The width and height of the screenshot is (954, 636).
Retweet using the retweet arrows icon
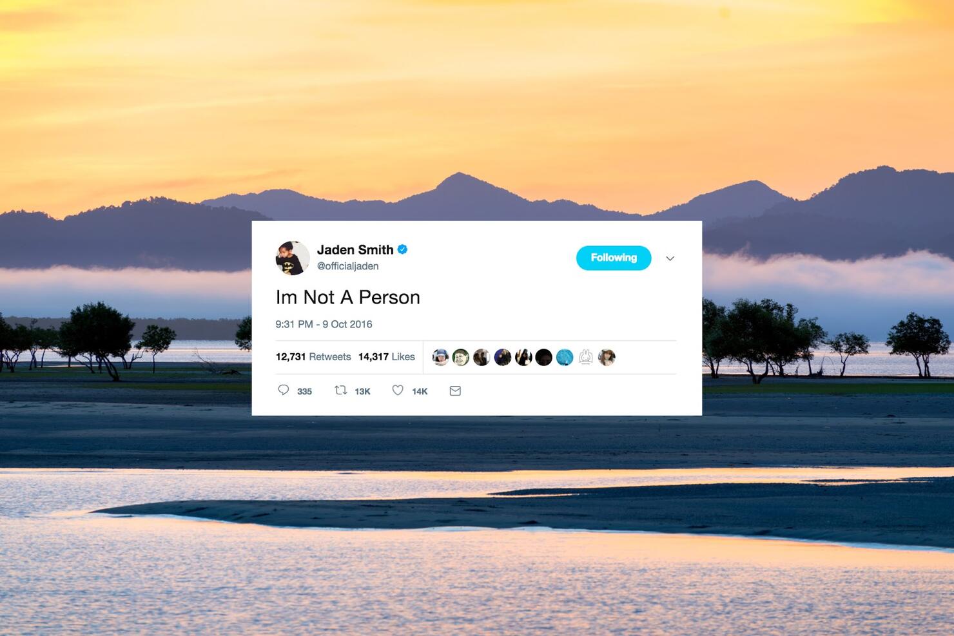[x=341, y=390]
